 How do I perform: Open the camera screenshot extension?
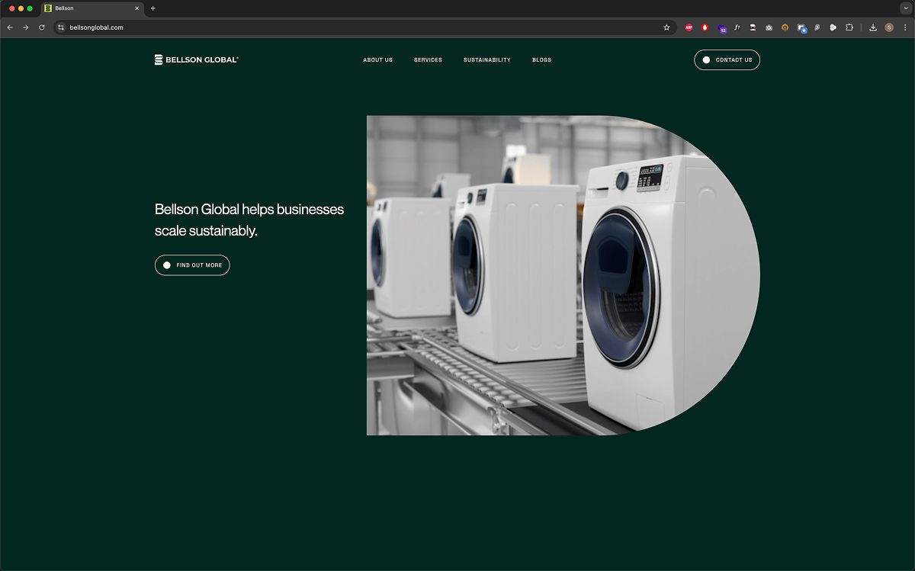[x=769, y=27]
